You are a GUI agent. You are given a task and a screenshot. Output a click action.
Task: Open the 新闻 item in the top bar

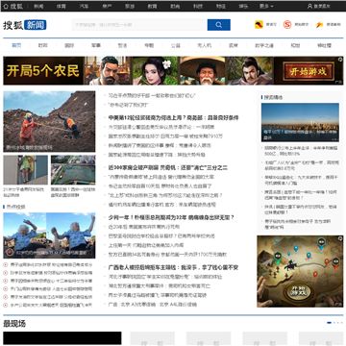[x=38, y=6]
